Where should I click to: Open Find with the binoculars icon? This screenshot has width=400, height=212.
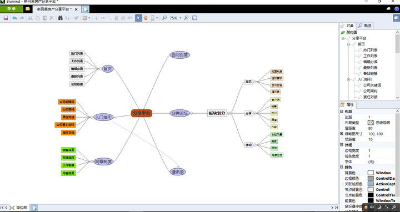coord(60,18)
